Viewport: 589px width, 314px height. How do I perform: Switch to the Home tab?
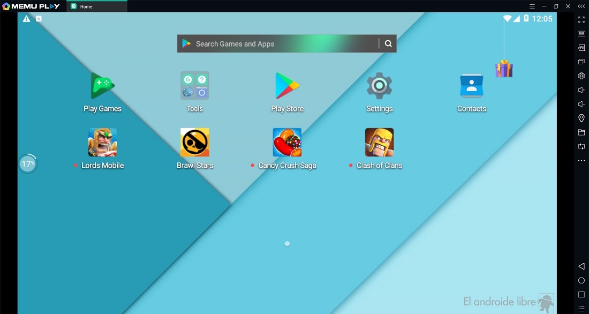97,6
